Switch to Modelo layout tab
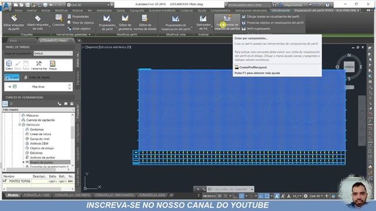 (x=13, y=195)
